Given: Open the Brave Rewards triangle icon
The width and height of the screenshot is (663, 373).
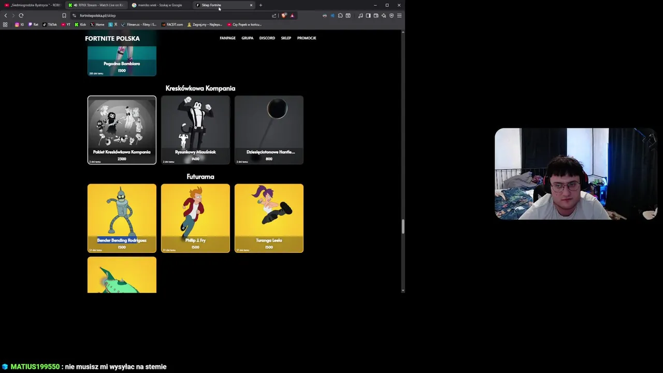Looking at the screenshot, I should (292, 16).
